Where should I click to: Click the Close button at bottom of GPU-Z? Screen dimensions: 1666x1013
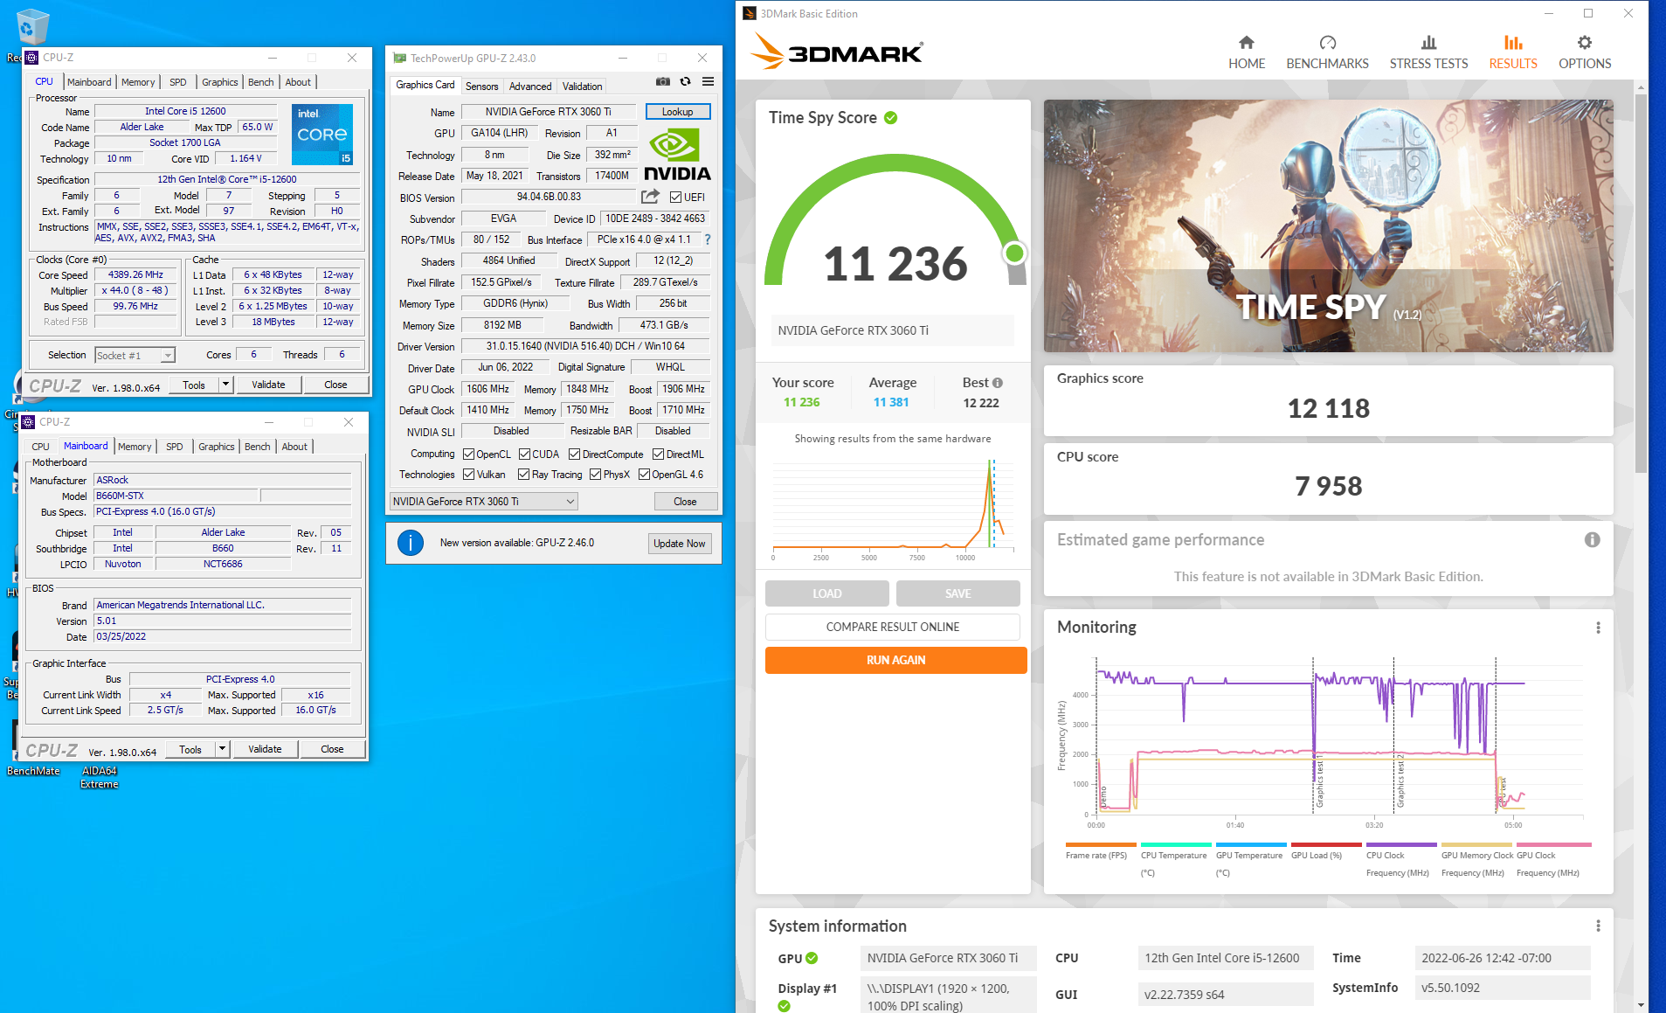(x=685, y=502)
